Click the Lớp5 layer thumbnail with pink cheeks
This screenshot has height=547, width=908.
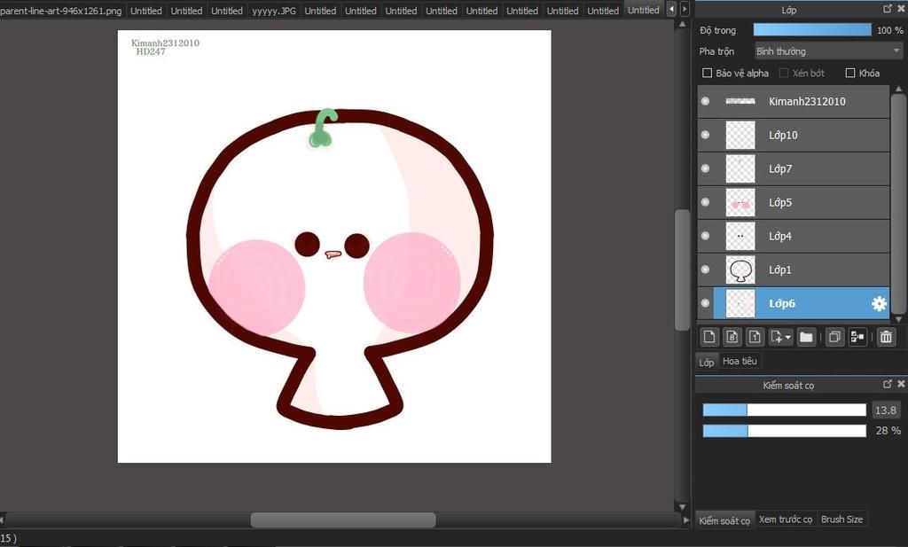(740, 202)
